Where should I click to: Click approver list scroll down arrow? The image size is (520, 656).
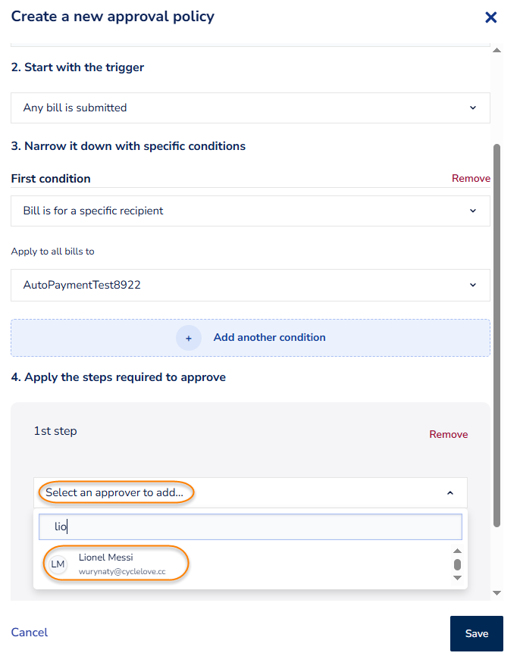[x=457, y=578]
